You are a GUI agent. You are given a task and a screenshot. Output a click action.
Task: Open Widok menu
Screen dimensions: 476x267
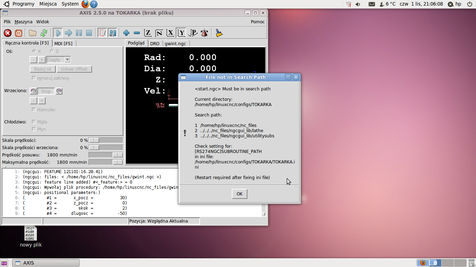43,22
